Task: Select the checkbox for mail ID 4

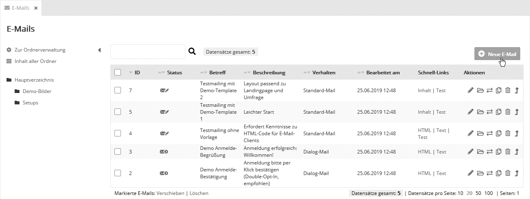Action: pos(118,133)
